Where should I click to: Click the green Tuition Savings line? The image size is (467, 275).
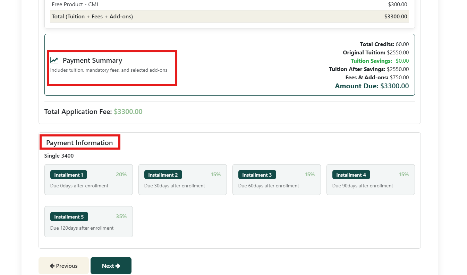pos(380,61)
